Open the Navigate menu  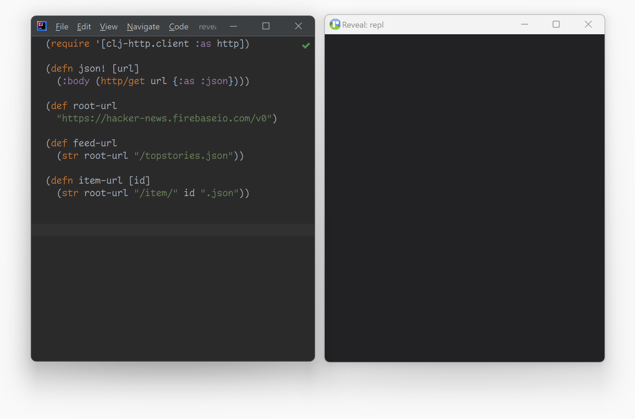point(143,27)
